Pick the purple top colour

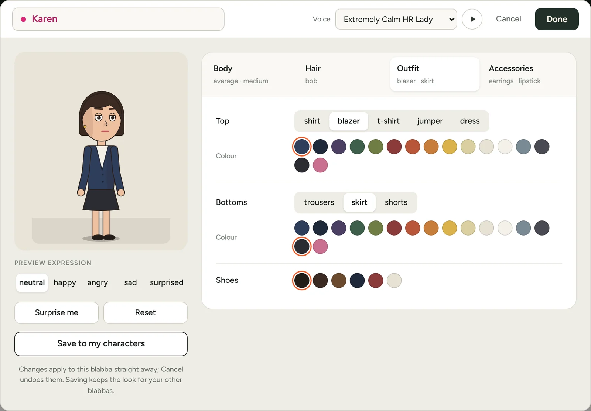click(x=339, y=147)
